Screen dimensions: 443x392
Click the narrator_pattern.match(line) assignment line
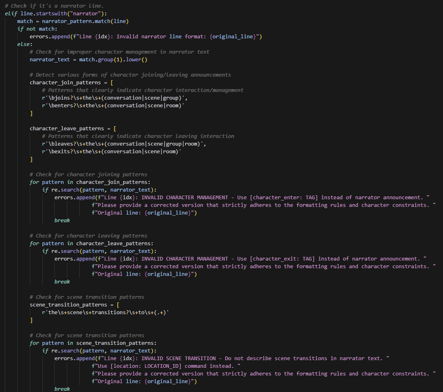pyautogui.click(x=73, y=21)
